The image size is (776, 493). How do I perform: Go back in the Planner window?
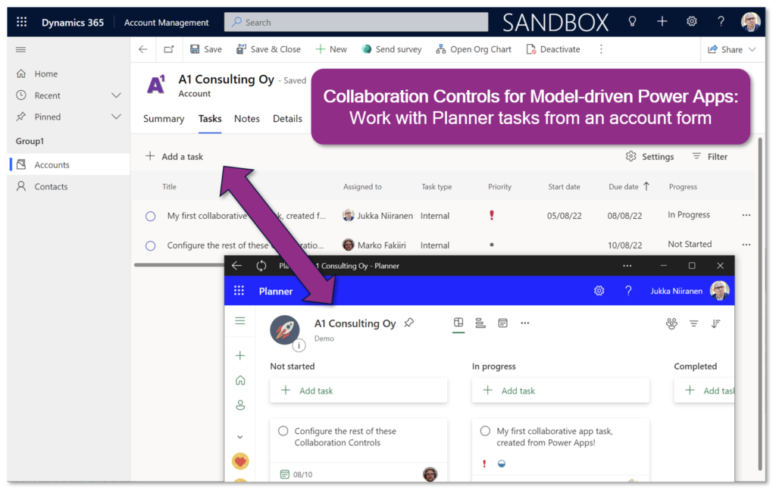[x=236, y=266]
